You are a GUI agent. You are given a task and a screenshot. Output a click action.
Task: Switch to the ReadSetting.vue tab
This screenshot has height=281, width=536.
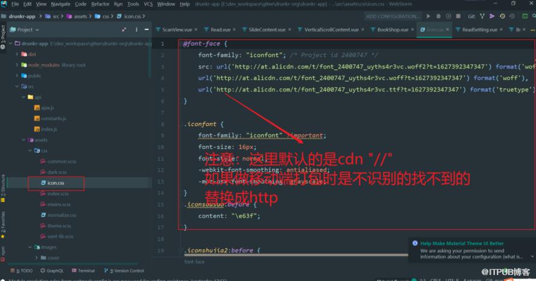(479, 30)
